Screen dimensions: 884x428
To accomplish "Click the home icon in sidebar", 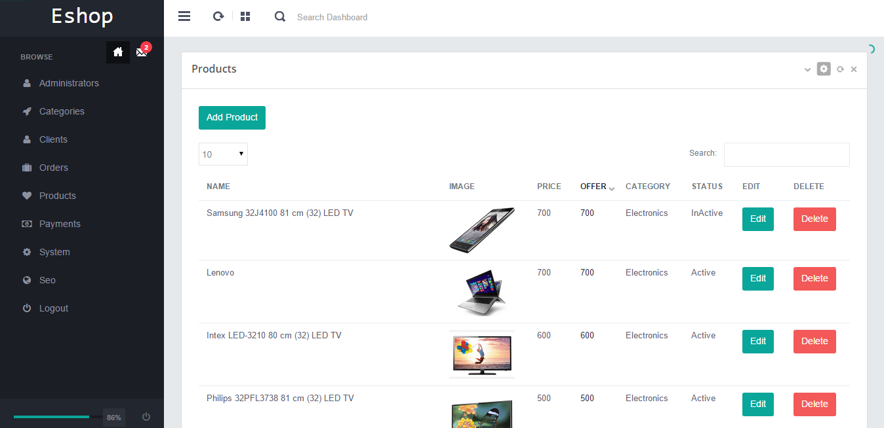I will click(118, 52).
